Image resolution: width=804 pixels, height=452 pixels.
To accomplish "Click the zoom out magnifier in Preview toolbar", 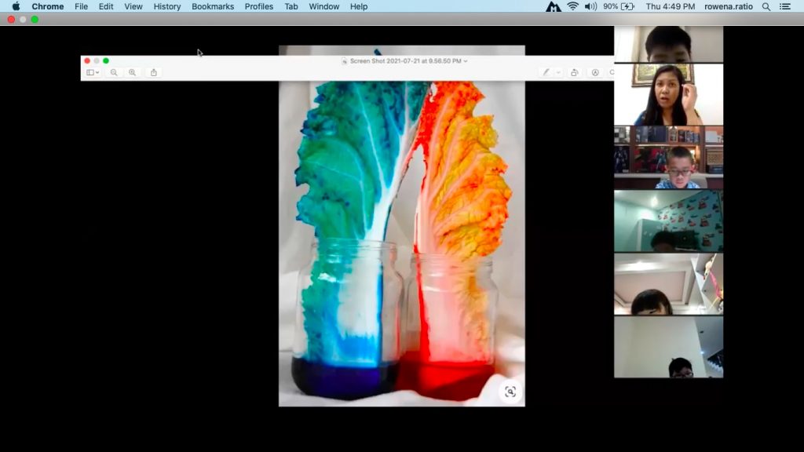I will click(114, 72).
